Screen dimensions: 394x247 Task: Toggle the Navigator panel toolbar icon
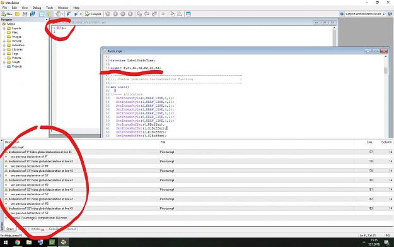[42, 14]
